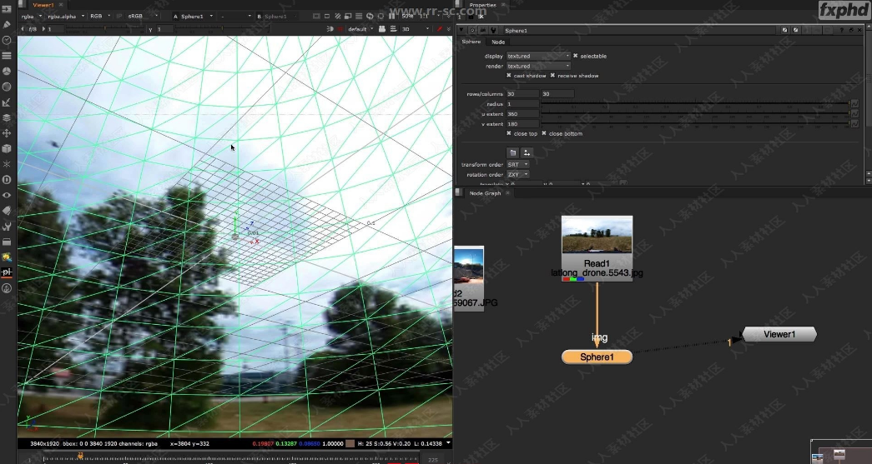Open the transform order SRT dropdown
Image resolution: width=872 pixels, height=464 pixels.
[517, 165]
